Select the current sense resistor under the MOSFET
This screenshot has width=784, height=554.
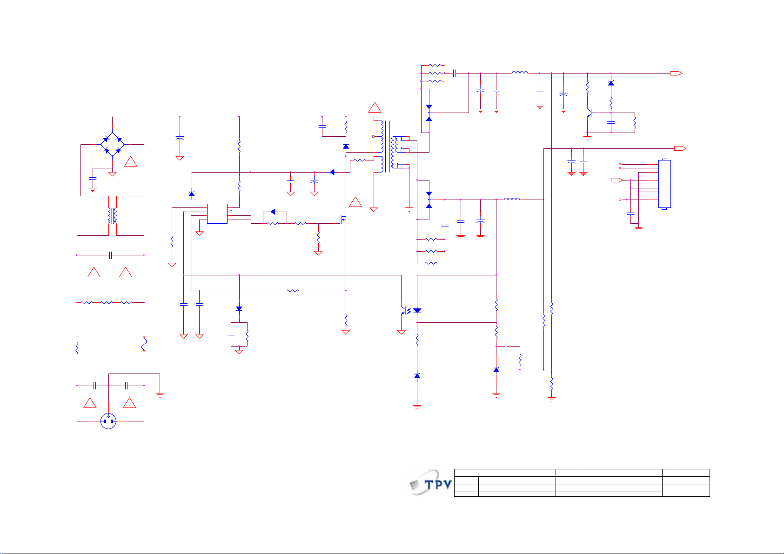pos(346,320)
